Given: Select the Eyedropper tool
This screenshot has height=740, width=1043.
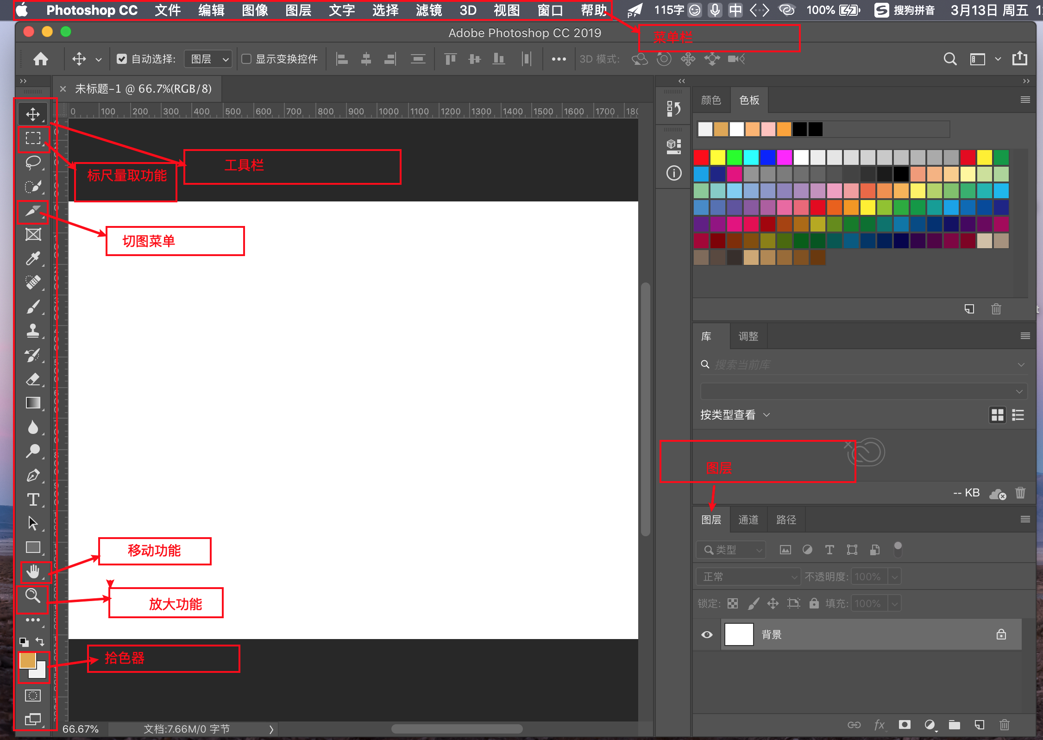Looking at the screenshot, I should coord(33,258).
